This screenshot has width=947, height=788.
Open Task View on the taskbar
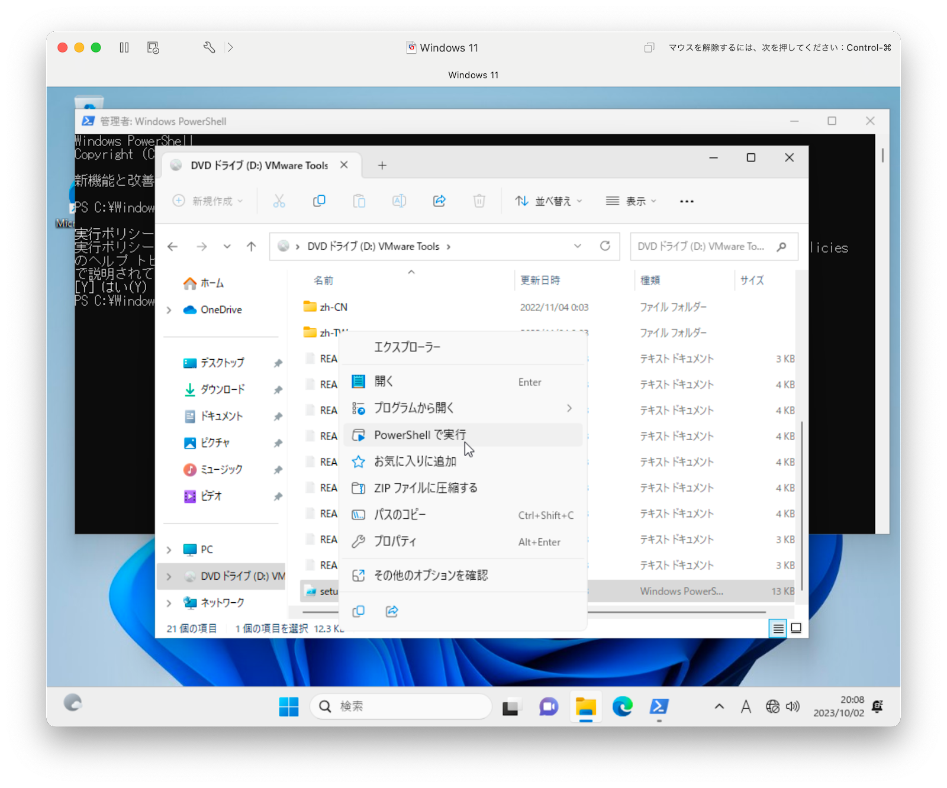click(510, 707)
